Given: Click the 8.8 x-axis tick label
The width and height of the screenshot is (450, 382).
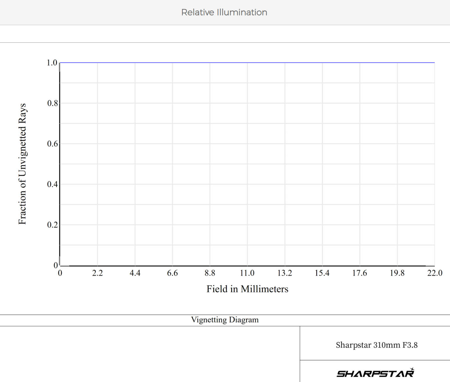Looking at the screenshot, I should 210,273.
